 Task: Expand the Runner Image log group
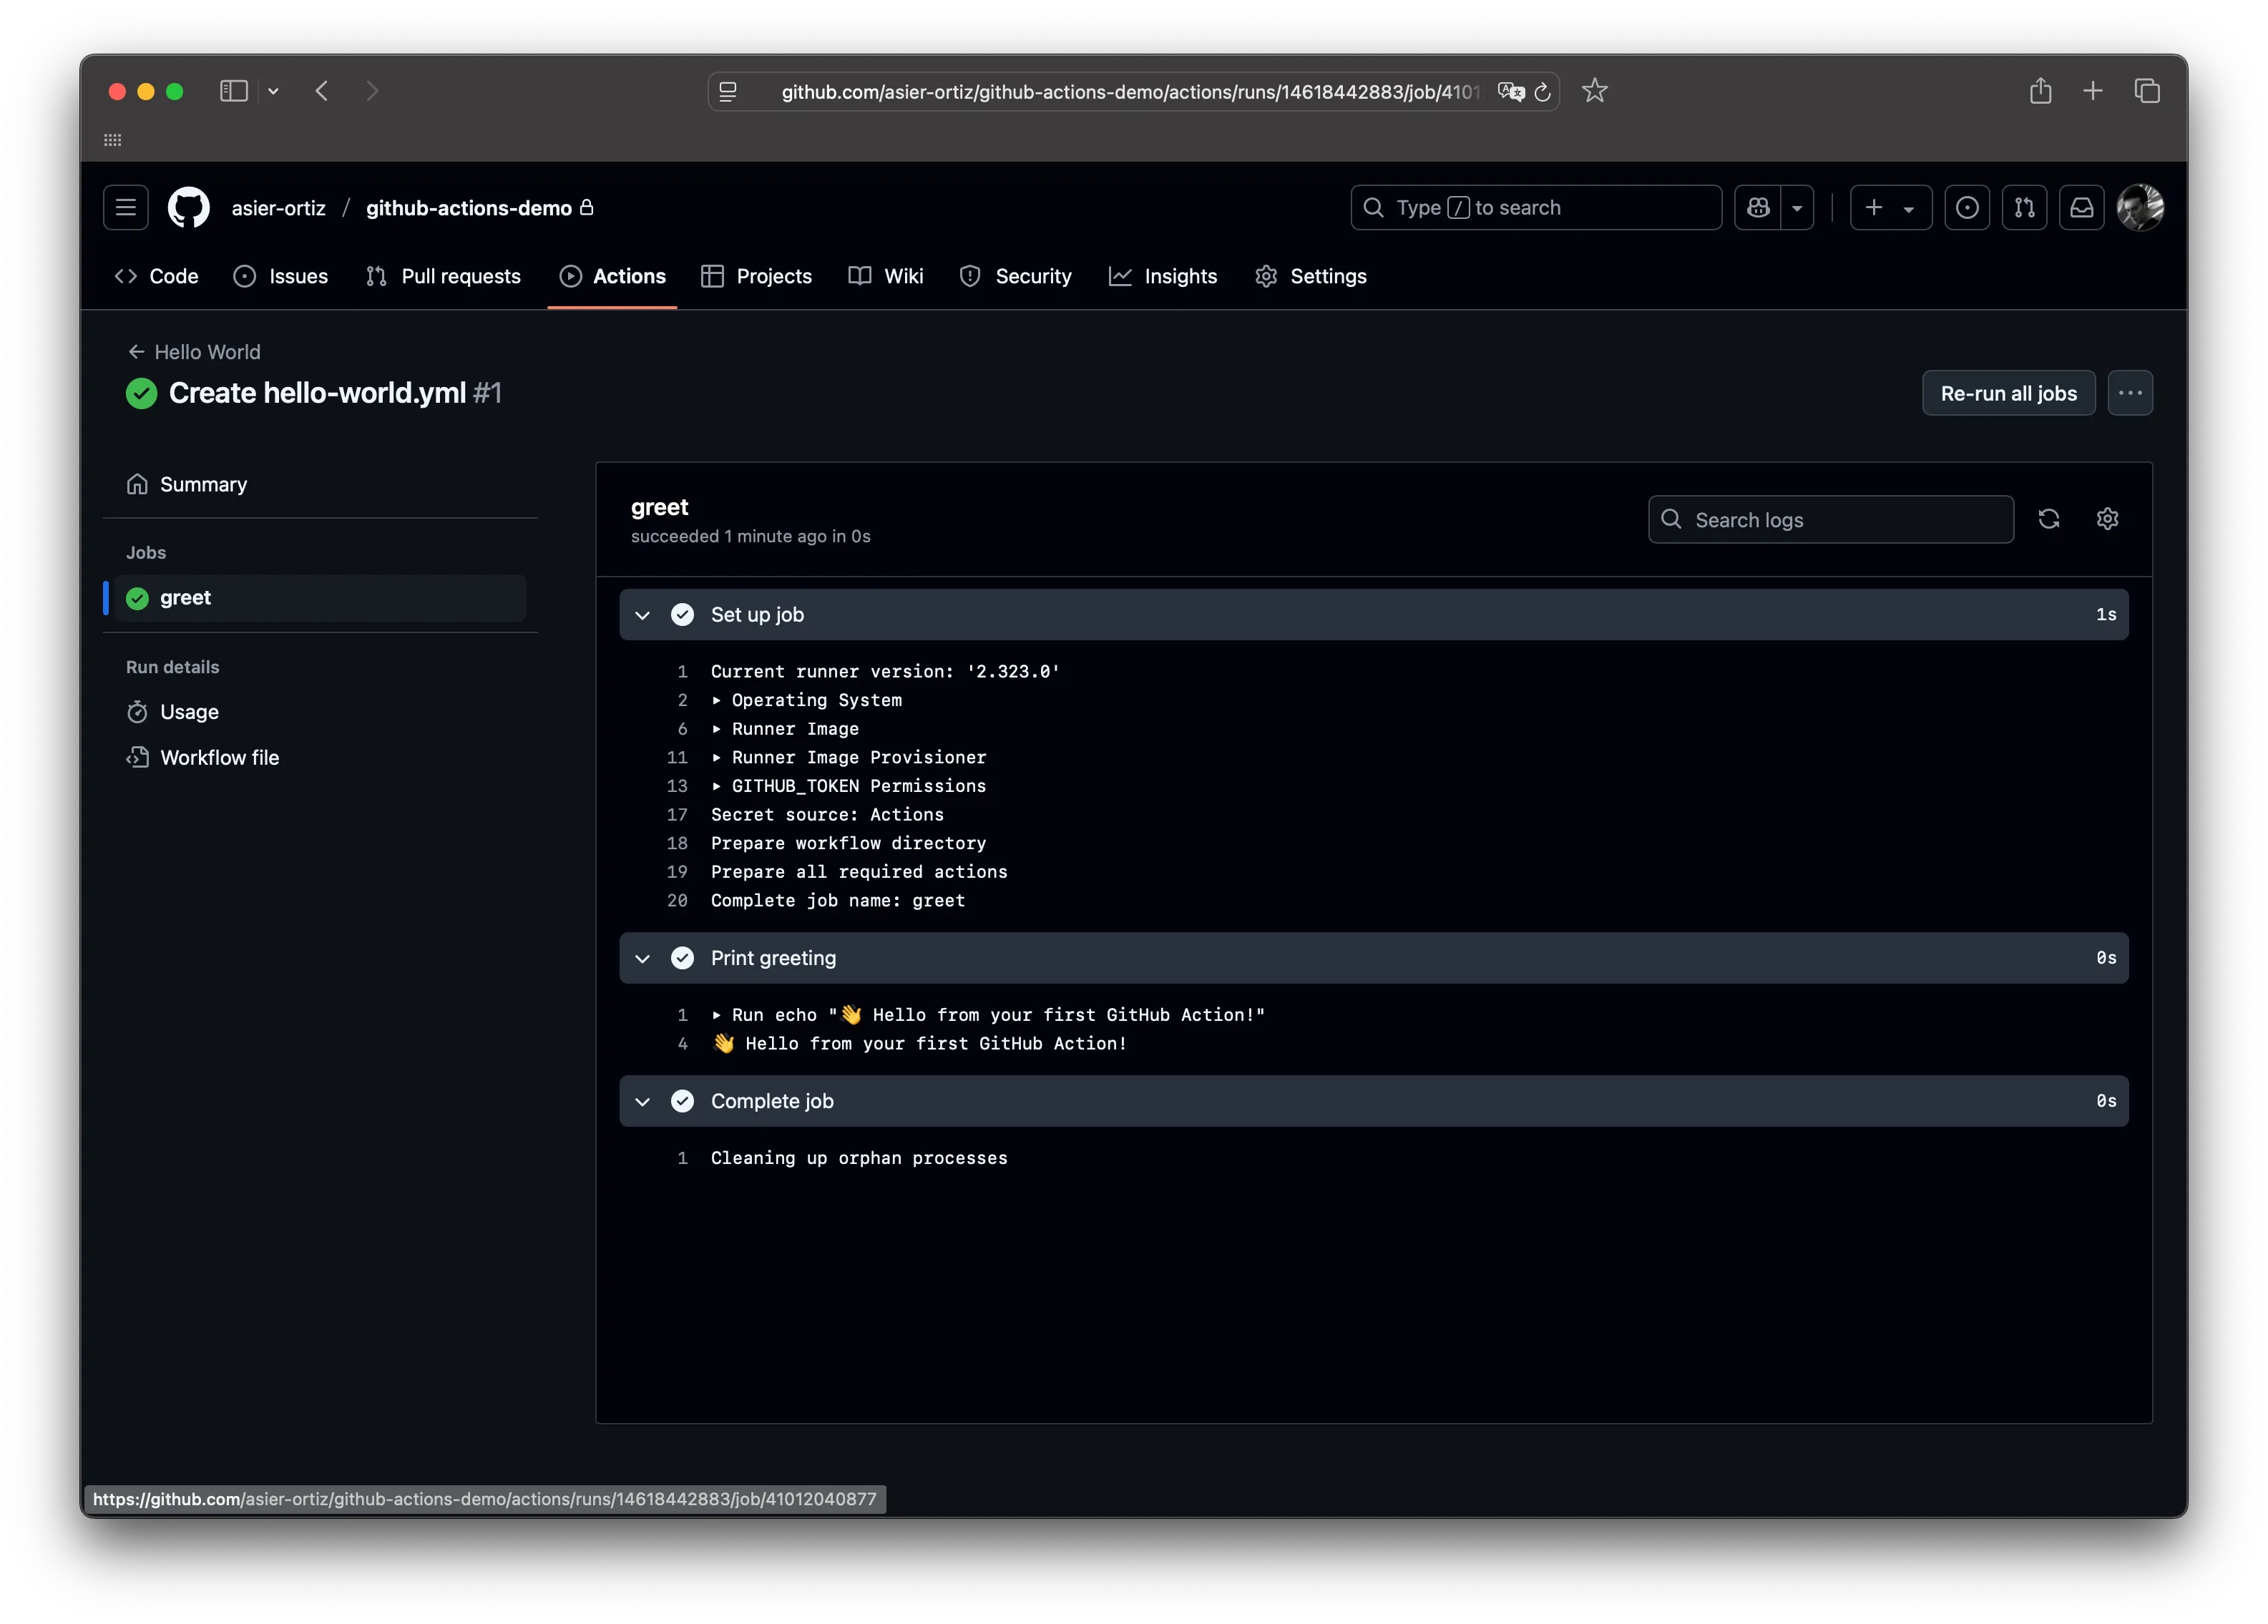tap(785, 729)
